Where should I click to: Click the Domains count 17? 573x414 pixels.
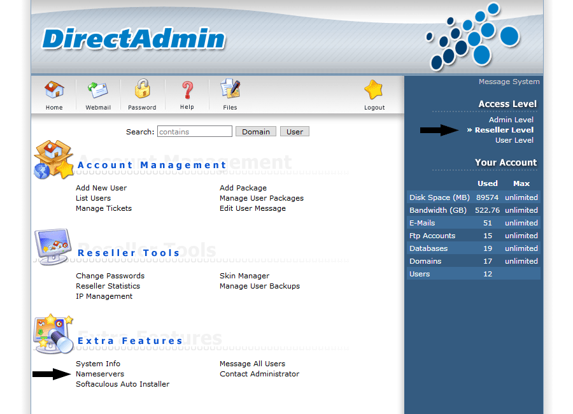tap(488, 262)
